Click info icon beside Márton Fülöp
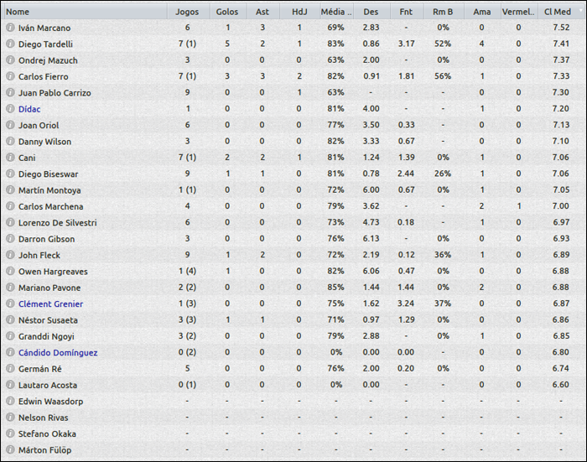The image size is (587, 462). 10,450
